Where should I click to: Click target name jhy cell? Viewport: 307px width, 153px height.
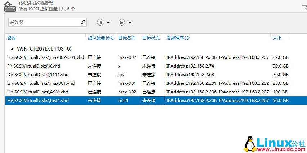tap(121, 75)
